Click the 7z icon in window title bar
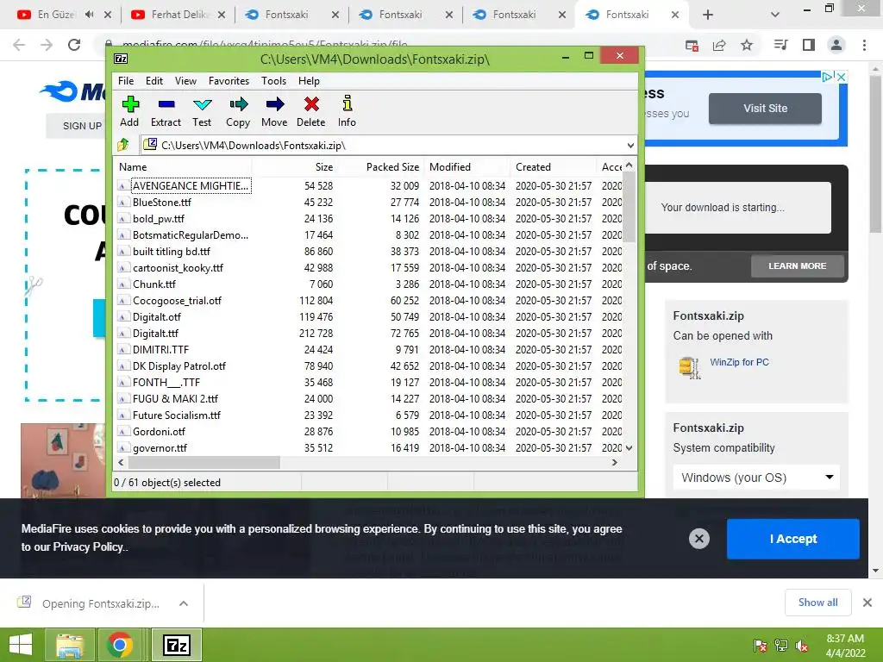Screen dimensions: 883x662 click(121, 59)
